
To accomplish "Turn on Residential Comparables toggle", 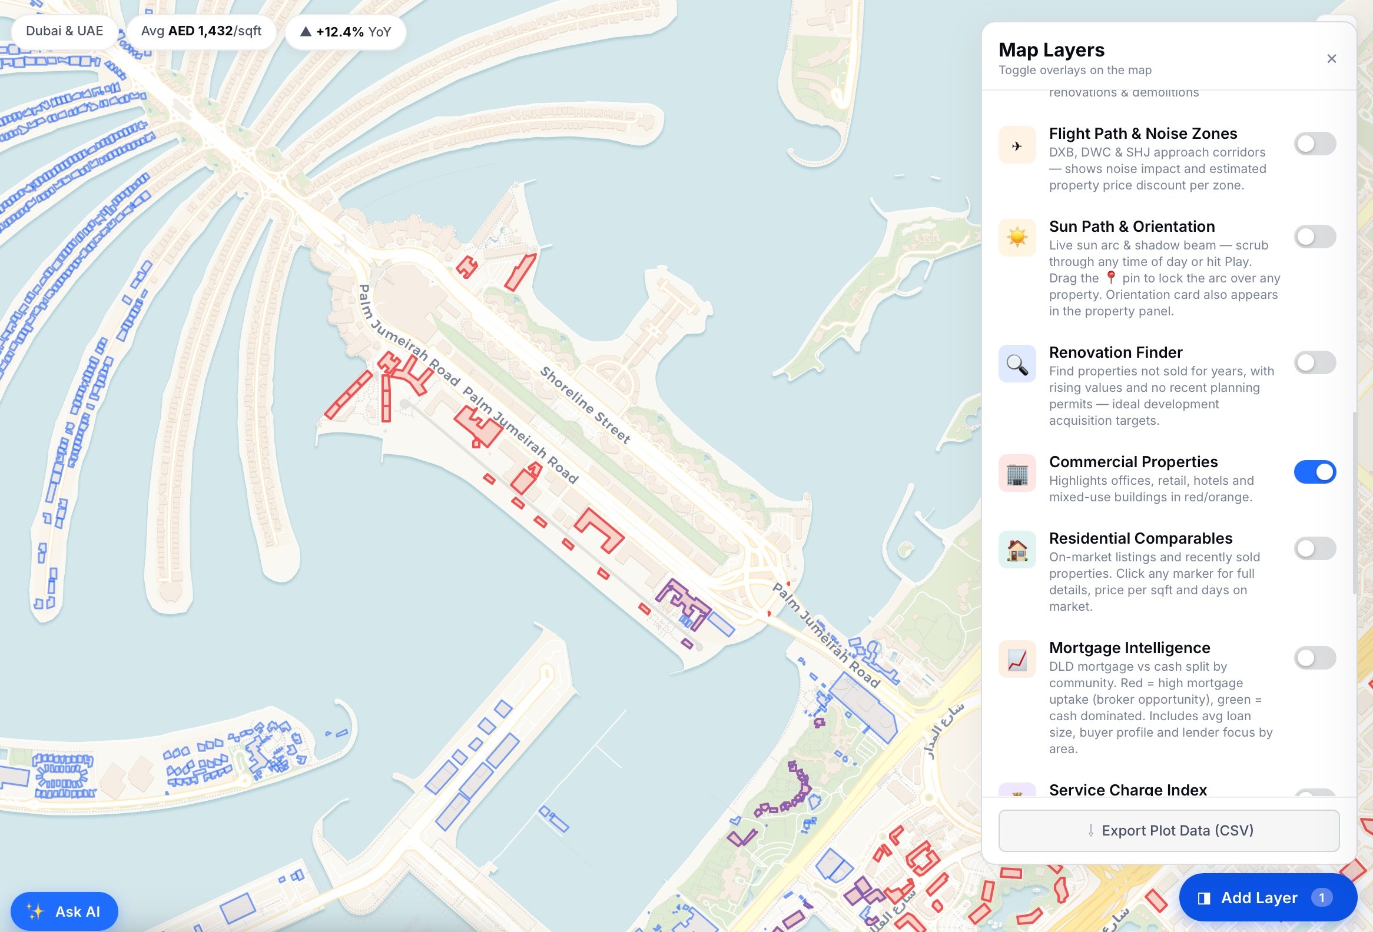I will pyautogui.click(x=1315, y=548).
